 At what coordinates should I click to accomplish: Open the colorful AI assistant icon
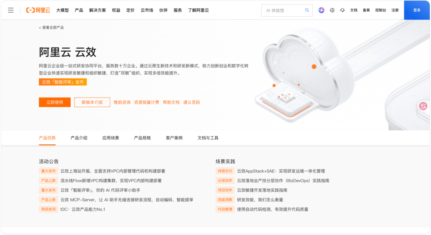click(321, 10)
